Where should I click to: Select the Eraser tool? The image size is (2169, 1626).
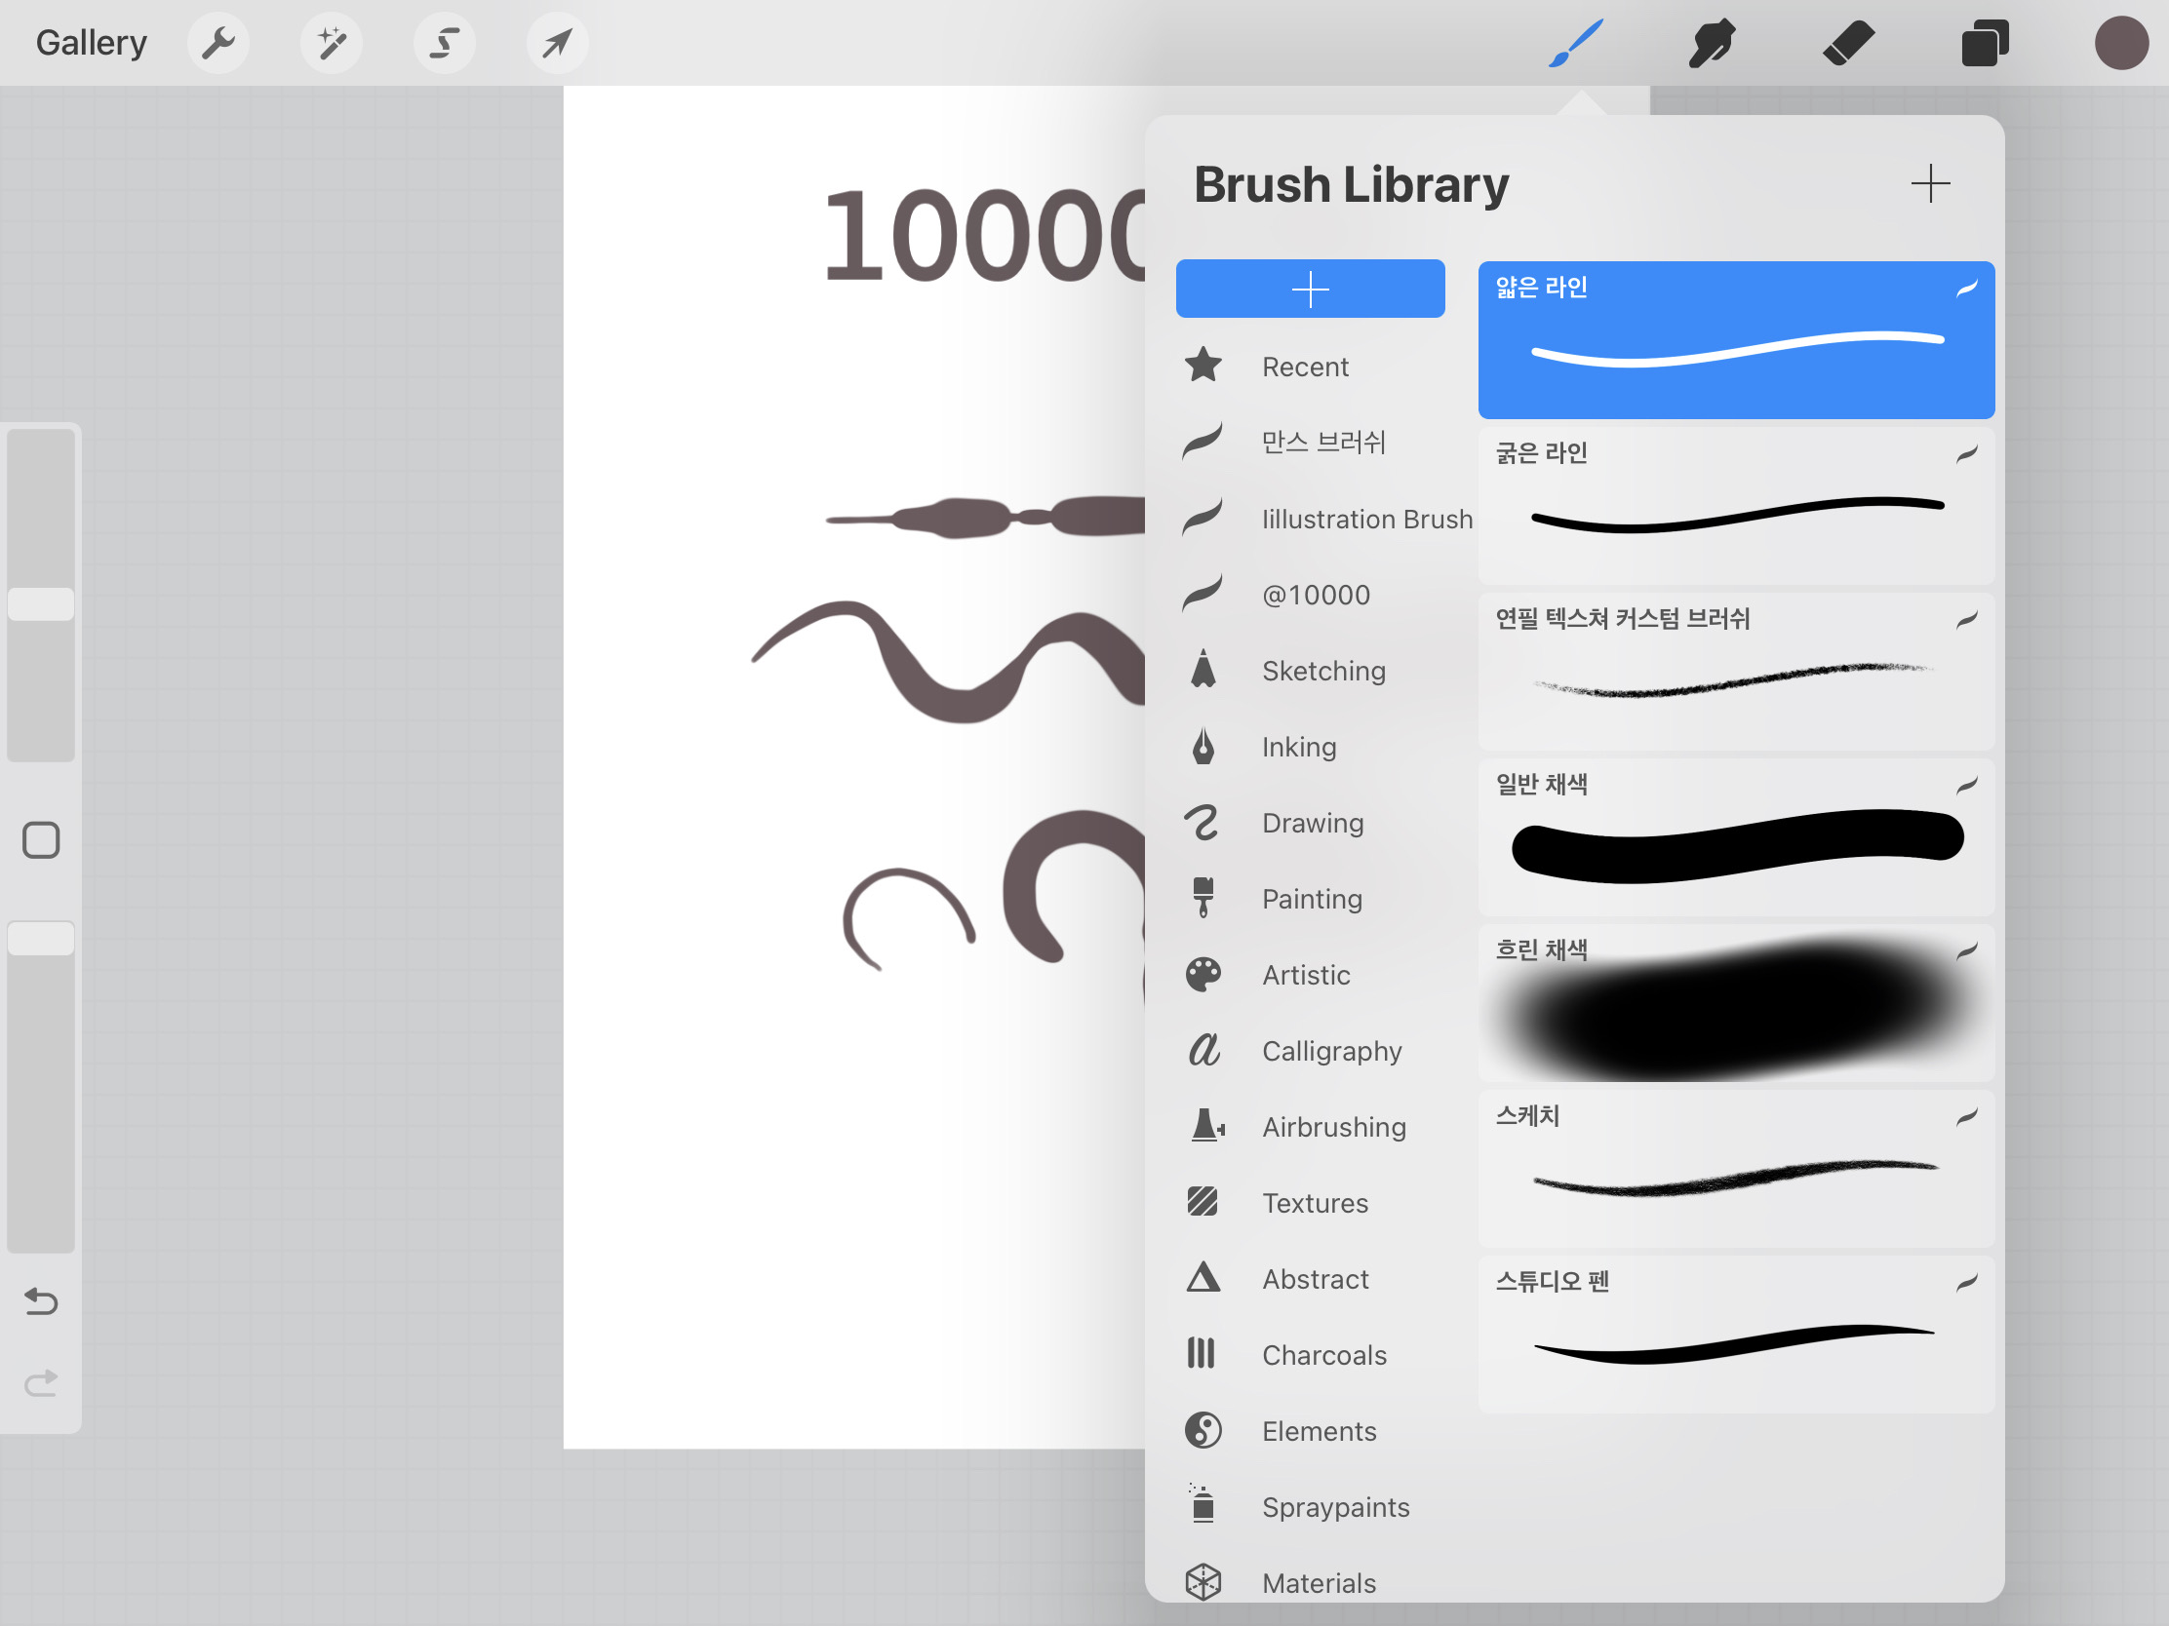[x=1848, y=43]
